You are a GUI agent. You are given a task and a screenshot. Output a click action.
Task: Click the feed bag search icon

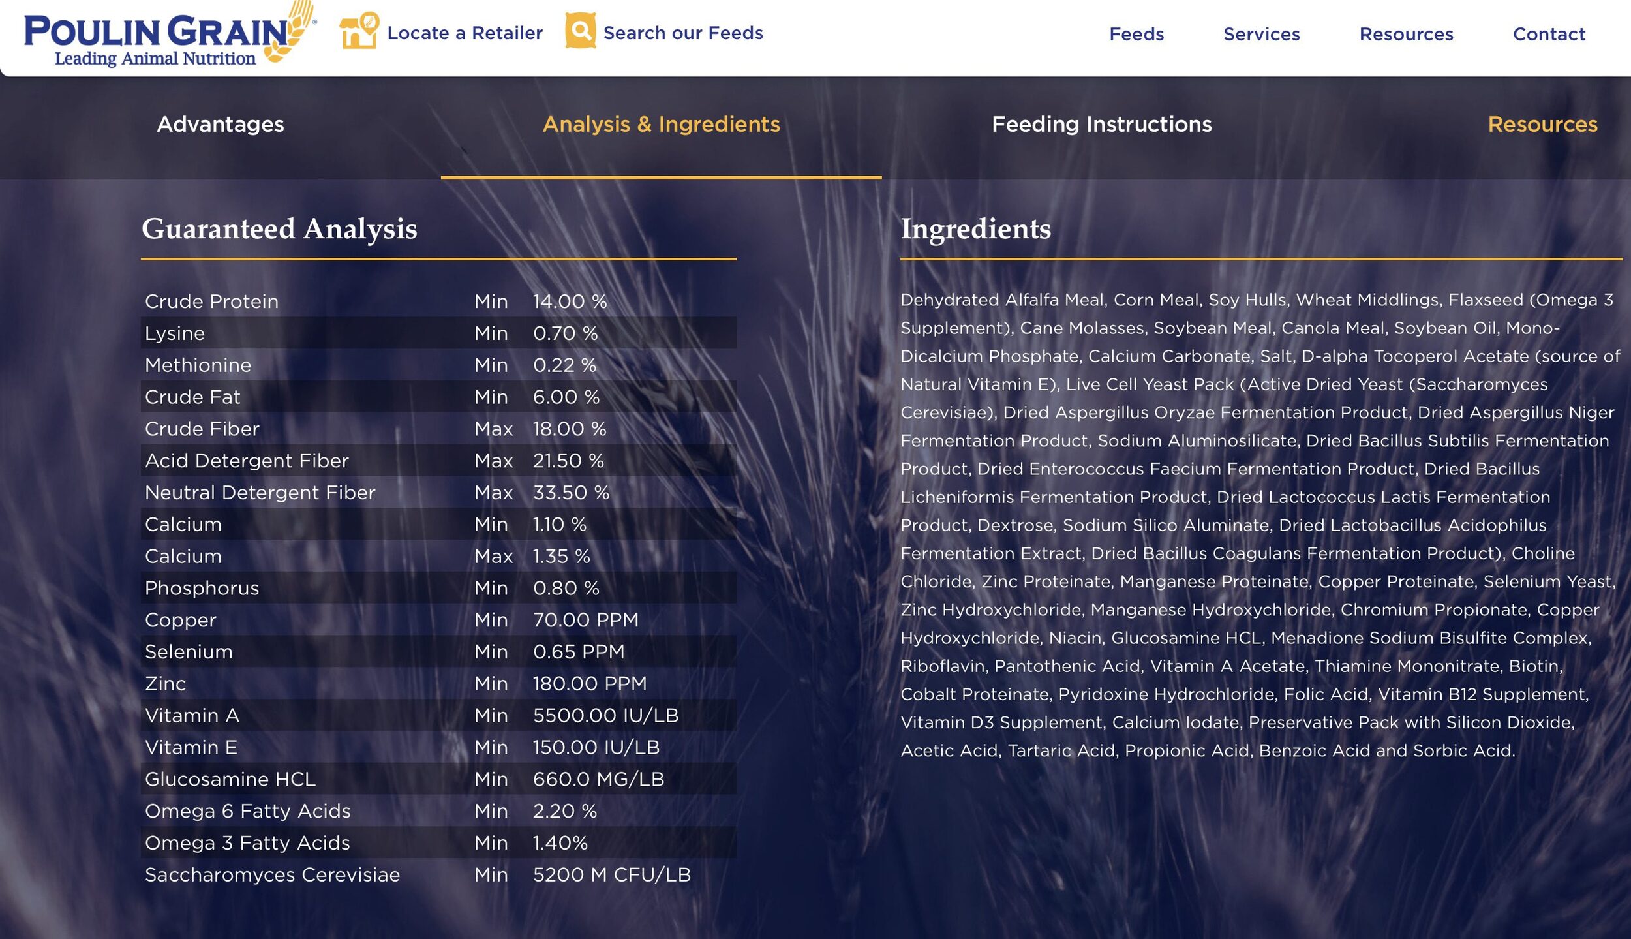pos(580,31)
